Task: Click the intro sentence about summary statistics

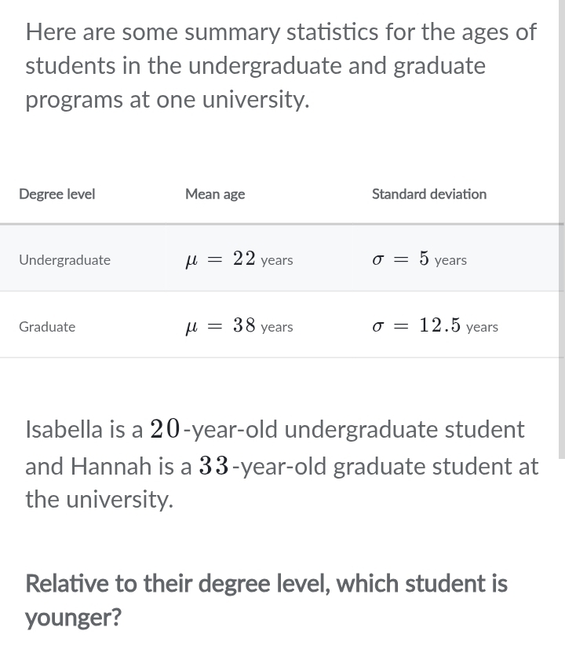Action: 280,66
